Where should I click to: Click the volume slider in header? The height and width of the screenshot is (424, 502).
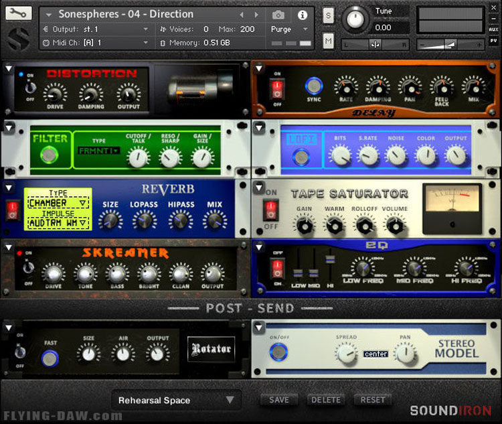[x=450, y=45]
